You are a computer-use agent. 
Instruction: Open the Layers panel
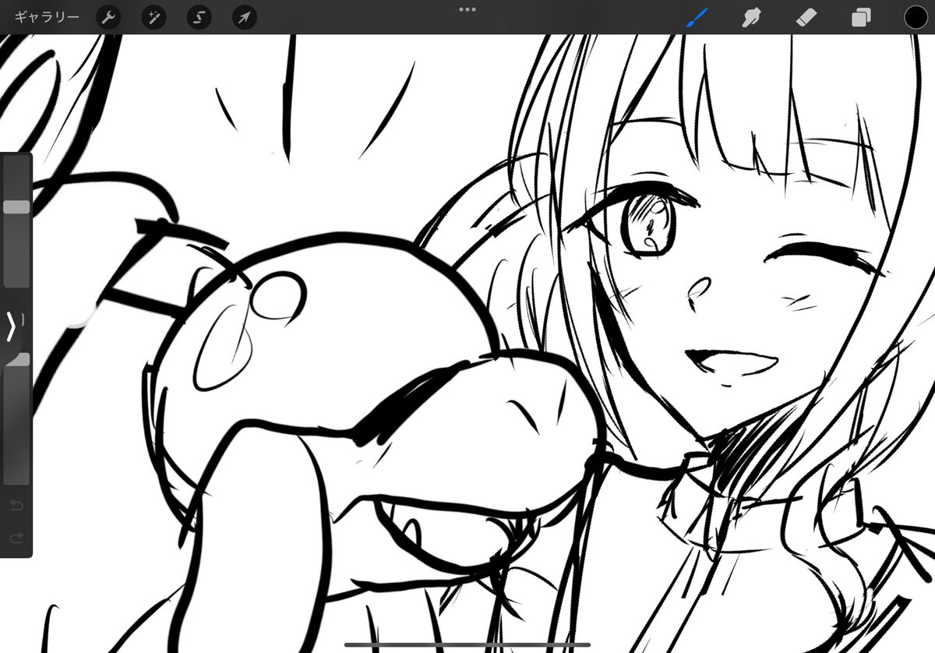(x=861, y=17)
